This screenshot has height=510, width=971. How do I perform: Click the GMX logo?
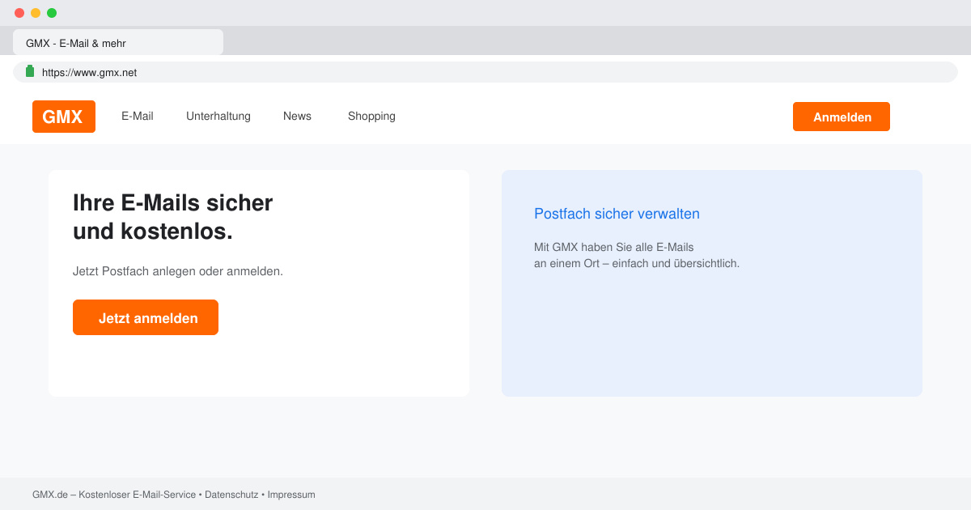(x=64, y=117)
